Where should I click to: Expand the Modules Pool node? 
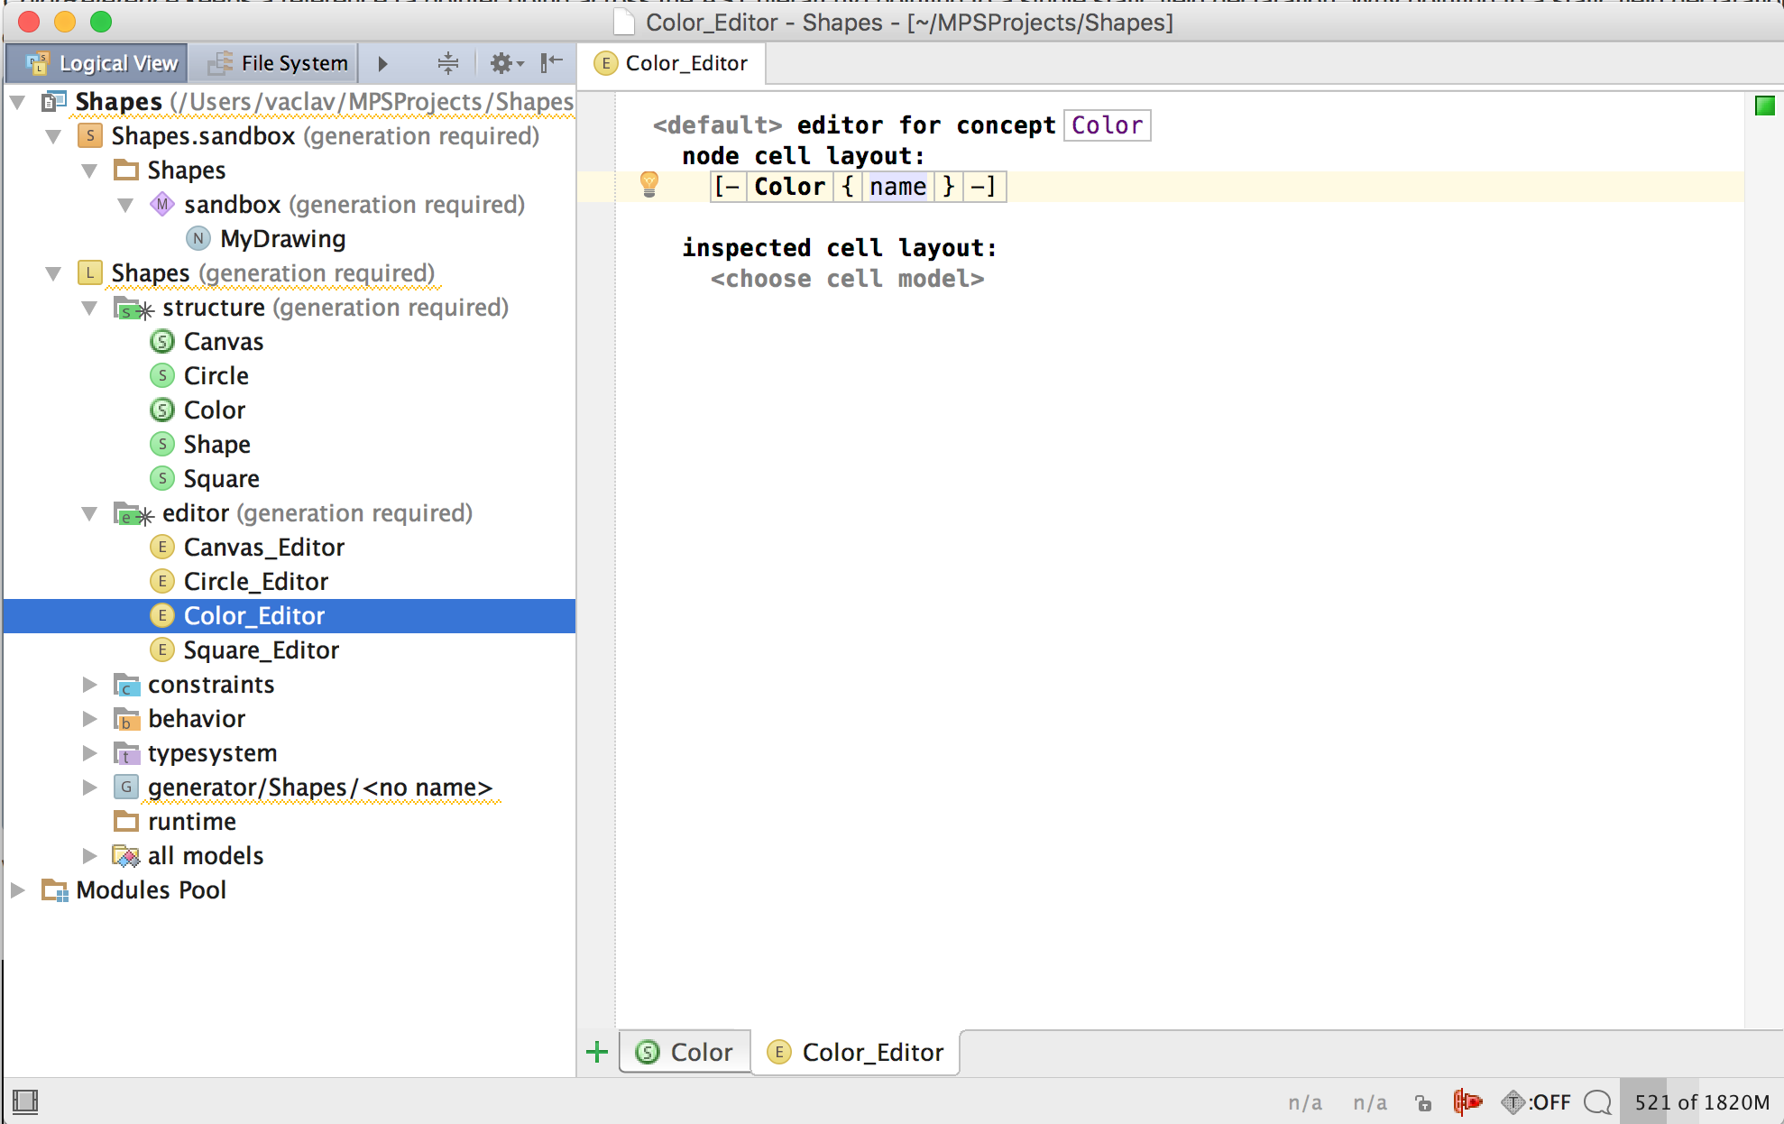coord(17,890)
